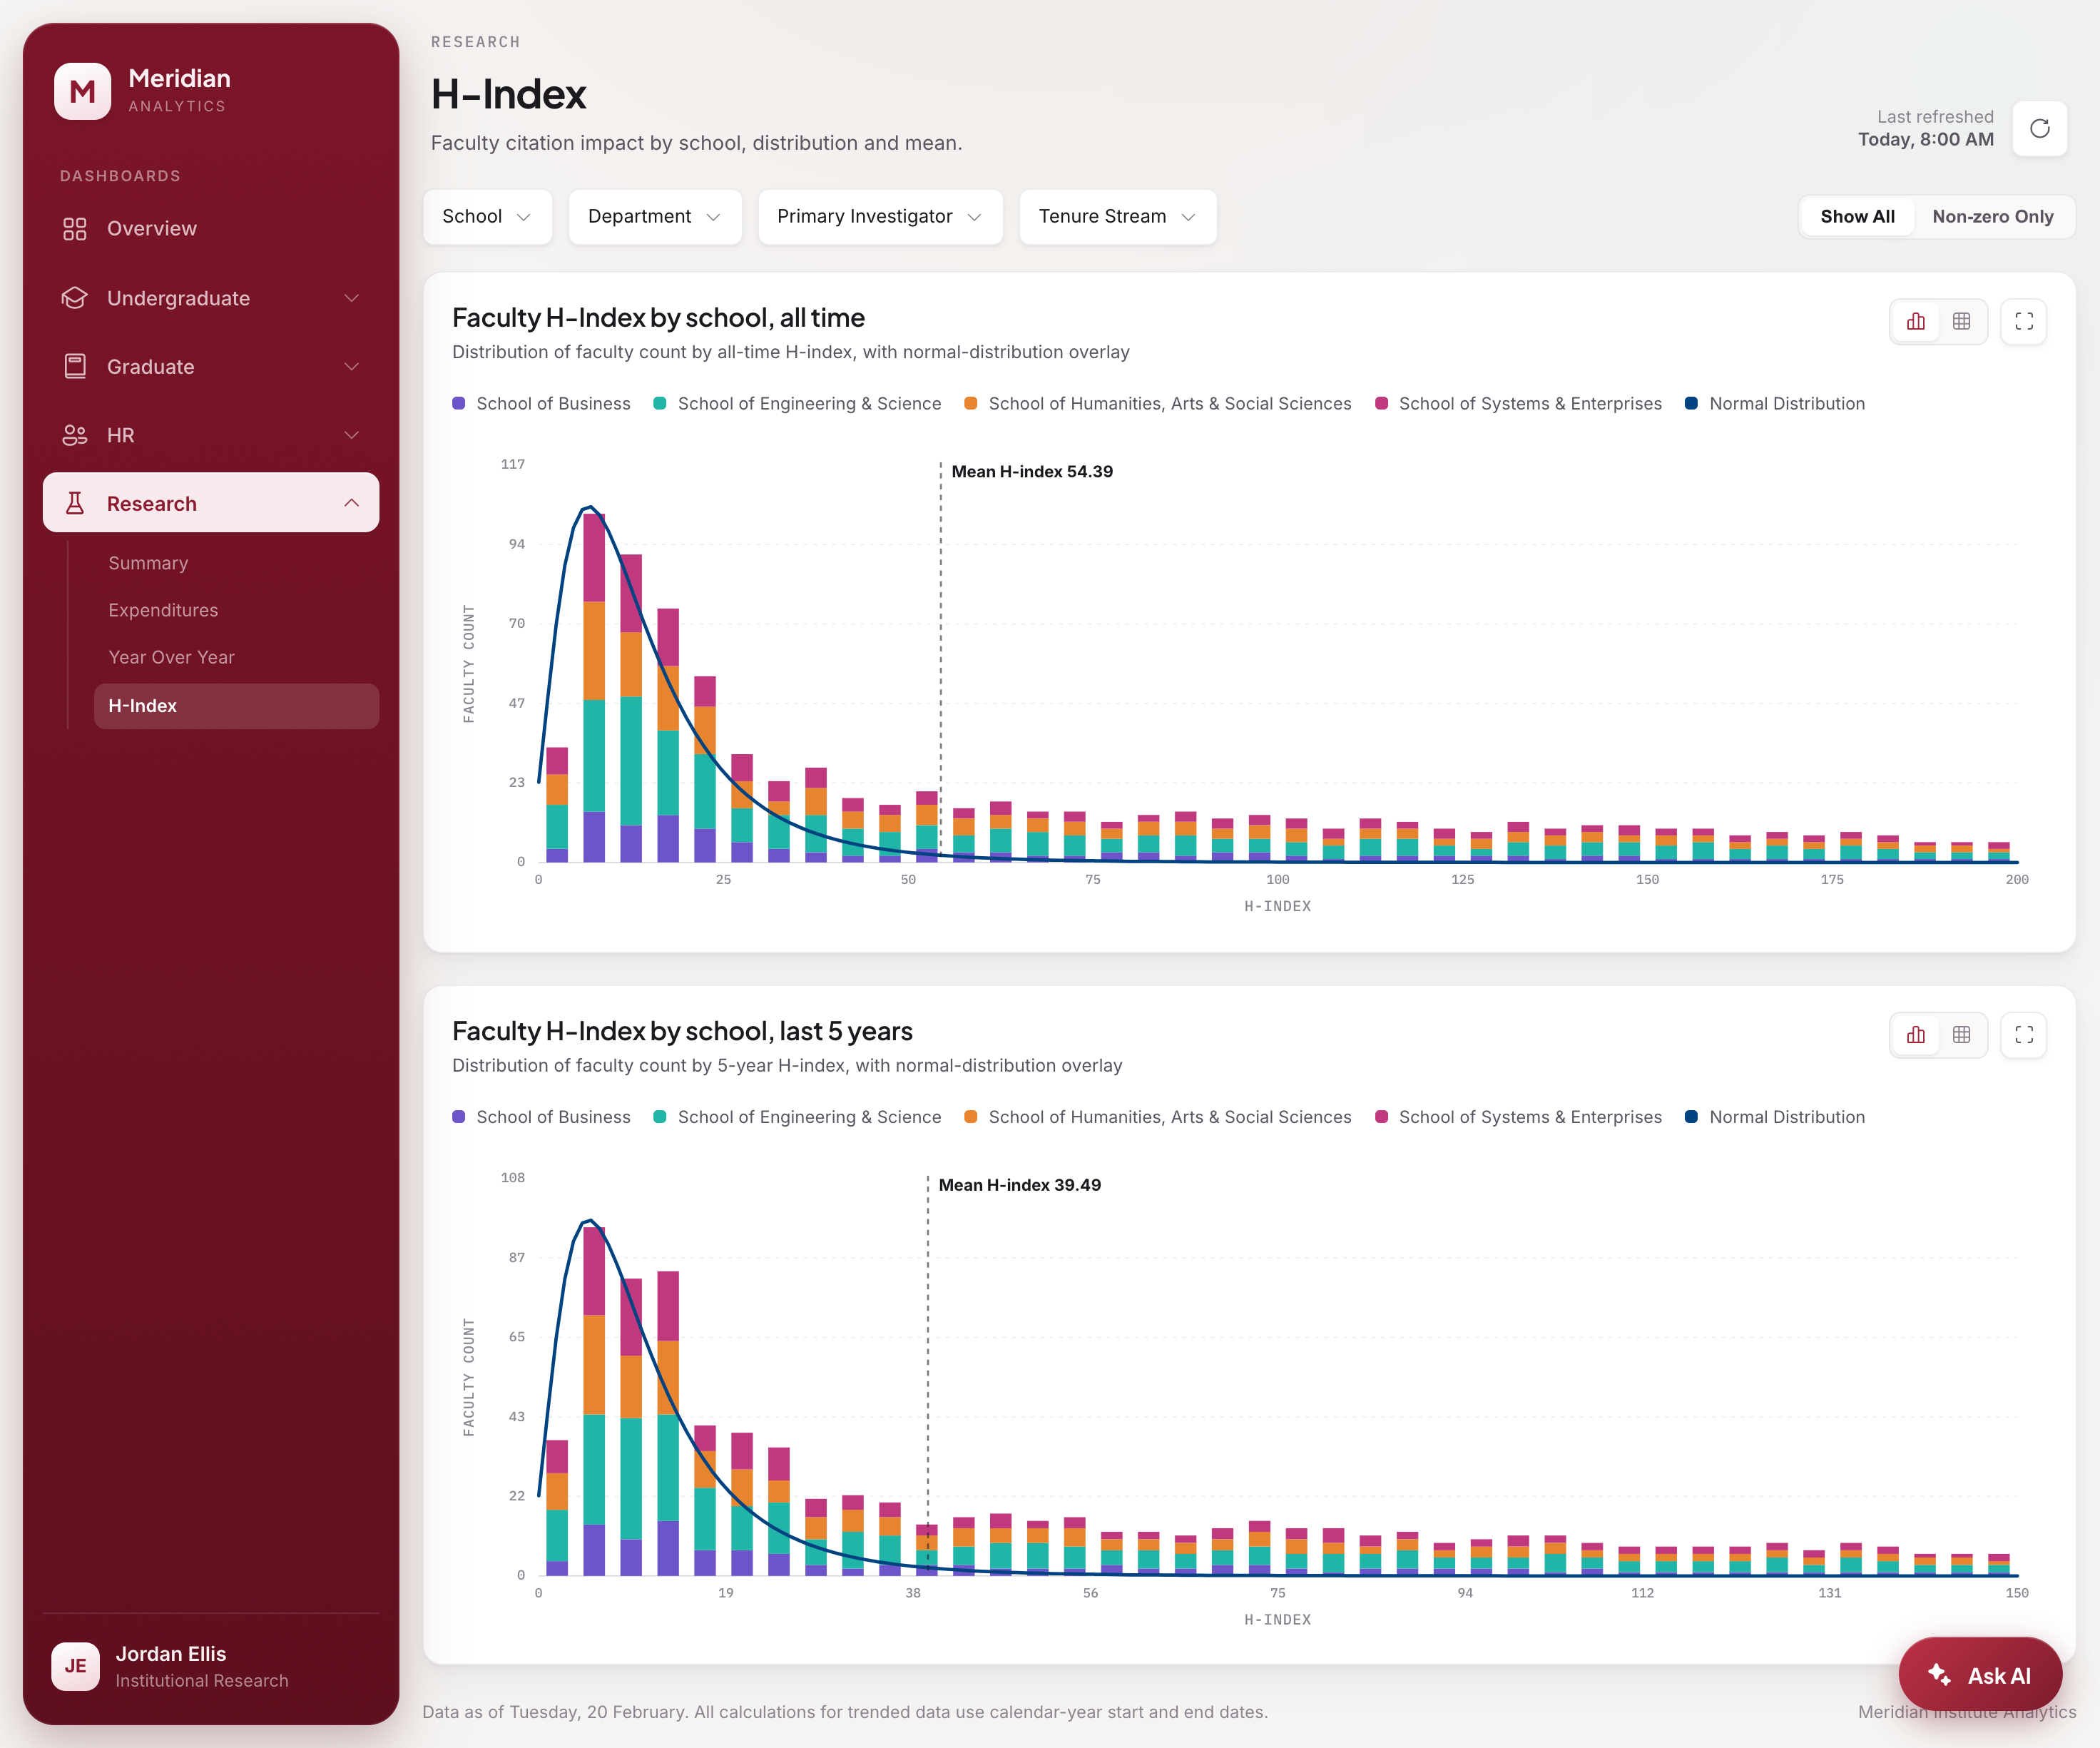Click tallest bar in last 5 years chart
The image size is (2100, 1748).
tap(594, 1401)
